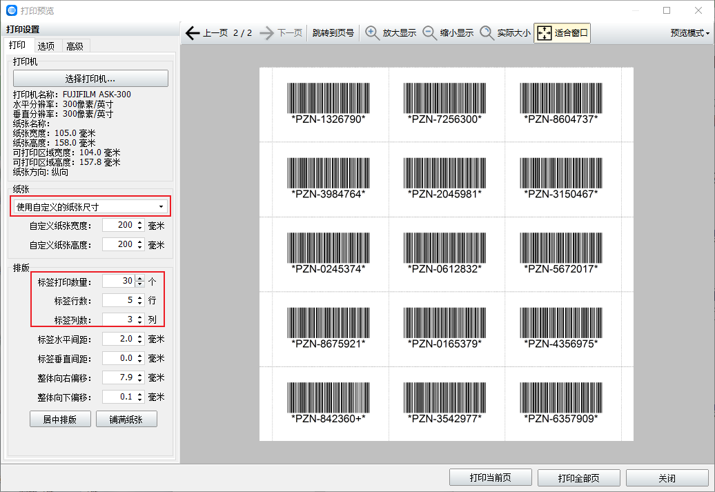Click the barcode label PZN-3984764

329,178
